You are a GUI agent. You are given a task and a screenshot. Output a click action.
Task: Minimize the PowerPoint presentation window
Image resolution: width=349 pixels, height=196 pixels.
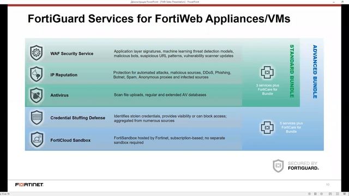click(x=334, y=2)
